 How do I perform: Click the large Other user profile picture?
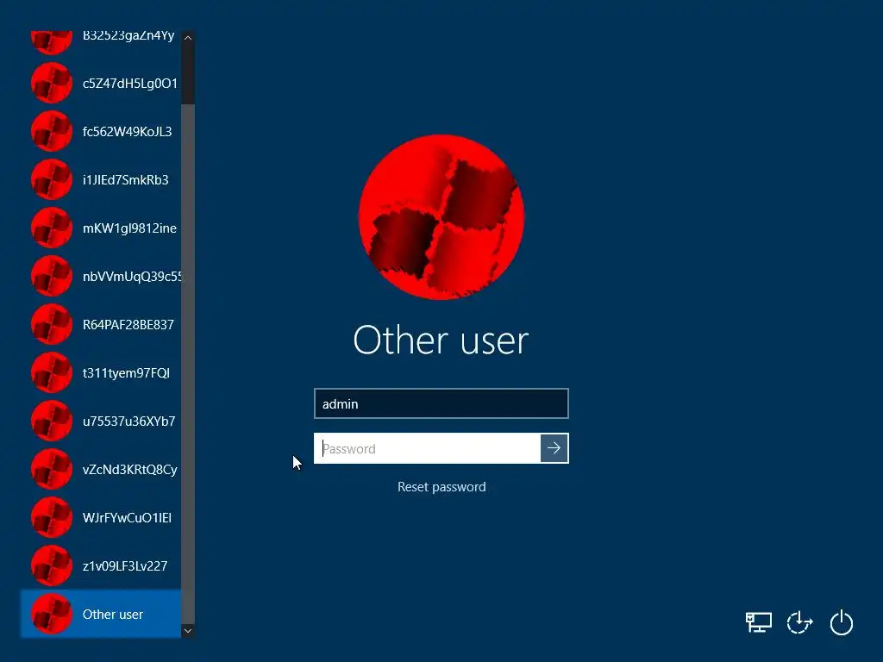point(441,216)
